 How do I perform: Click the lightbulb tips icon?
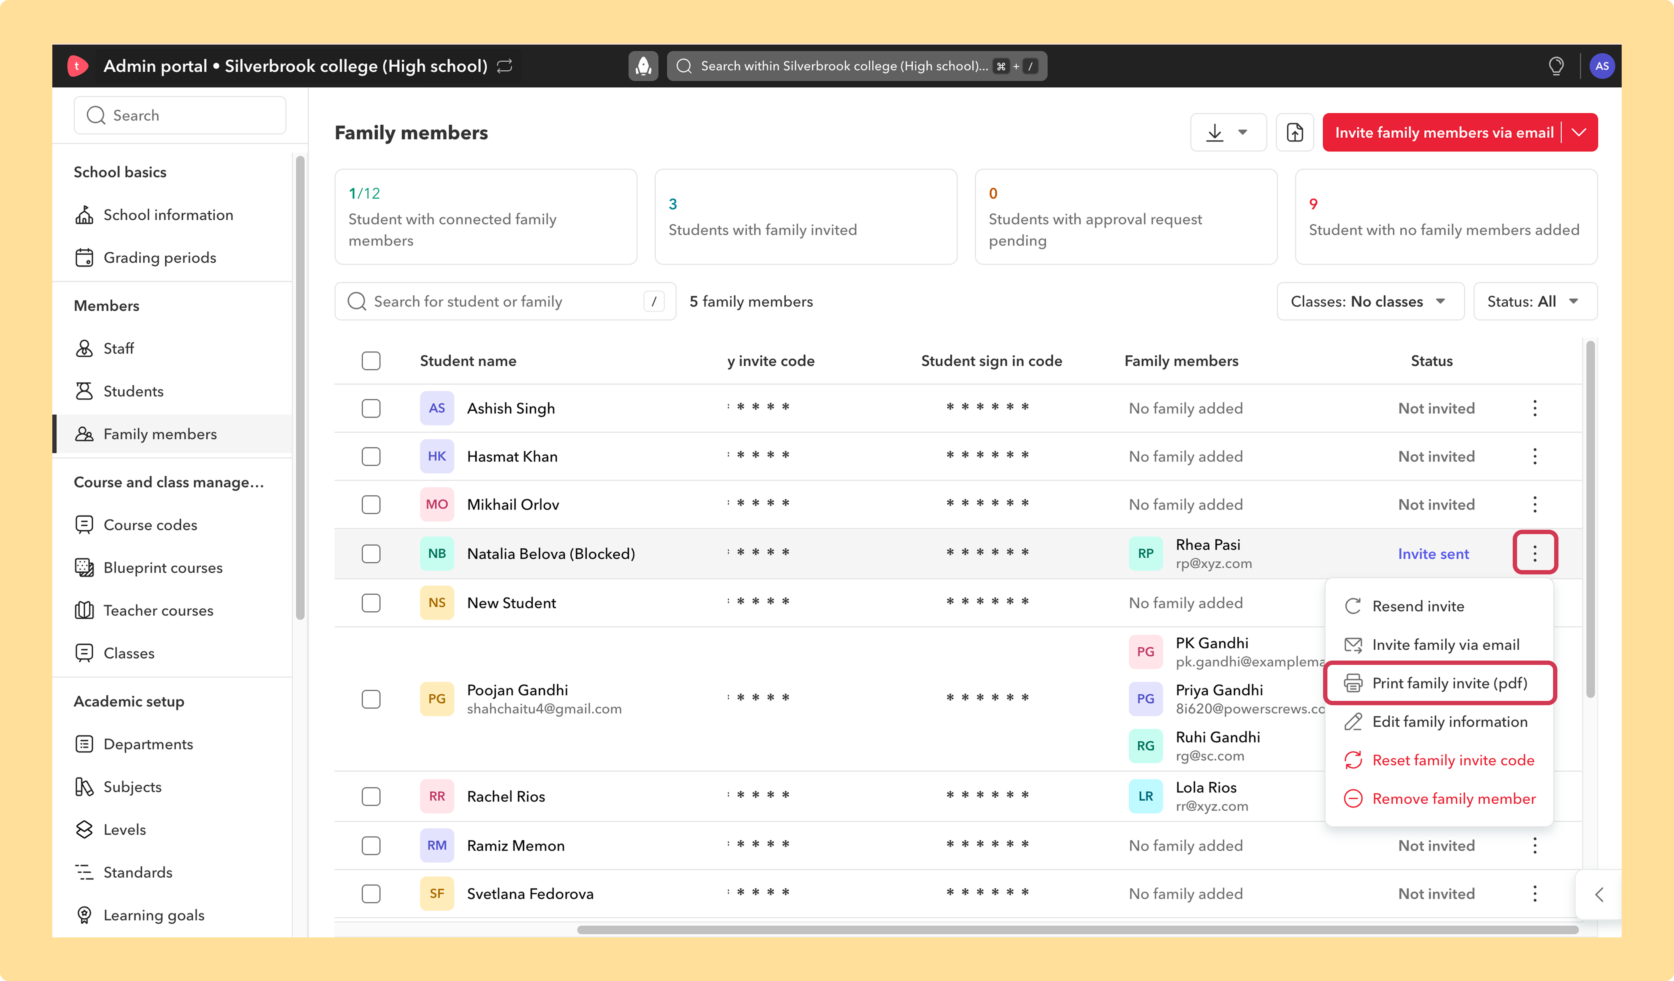pyautogui.click(x=1556, y=66)
